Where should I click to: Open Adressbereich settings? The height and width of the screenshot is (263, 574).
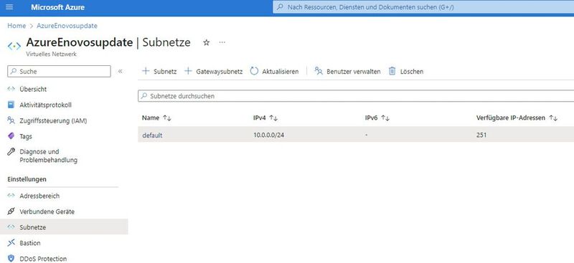pyautogui.click(x=39, y=196)
